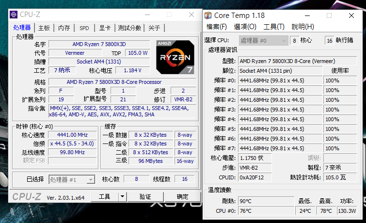Screen dimensions: 366x223
Task: Open the 檔案(F) menu in Core Temp
Action: pos(216,27)
